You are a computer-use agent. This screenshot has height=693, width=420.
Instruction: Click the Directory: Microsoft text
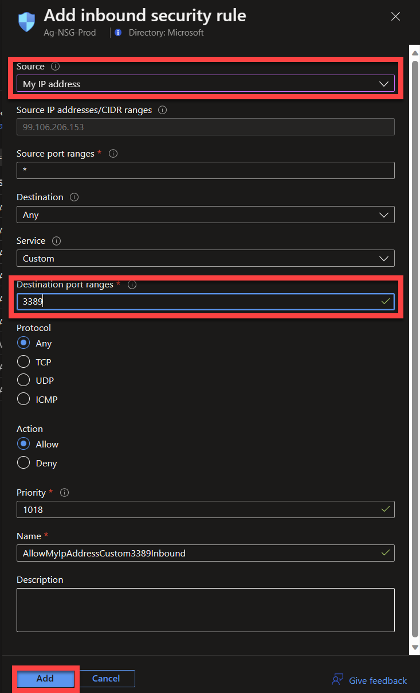(x=166, y=33)
